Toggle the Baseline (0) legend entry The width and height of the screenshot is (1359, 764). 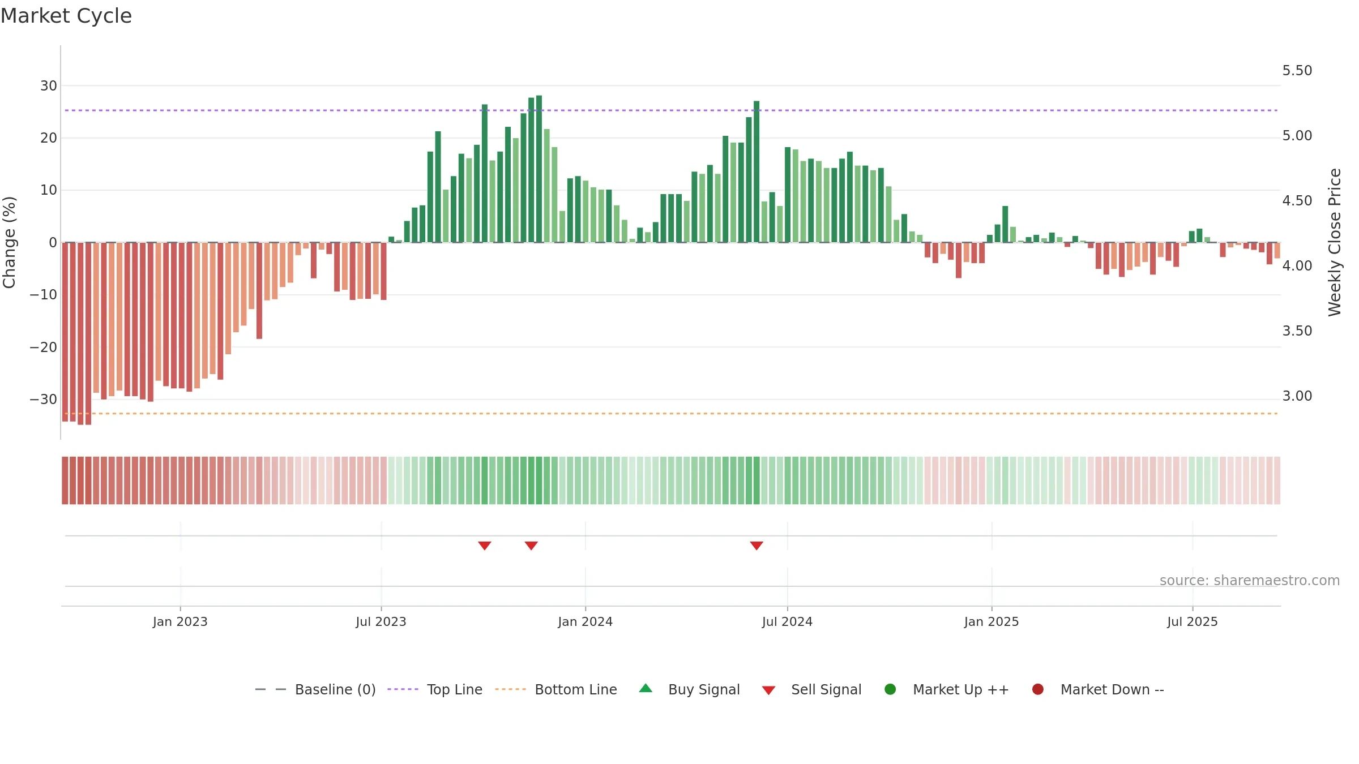pyautogui.click(x=315, y=689)
